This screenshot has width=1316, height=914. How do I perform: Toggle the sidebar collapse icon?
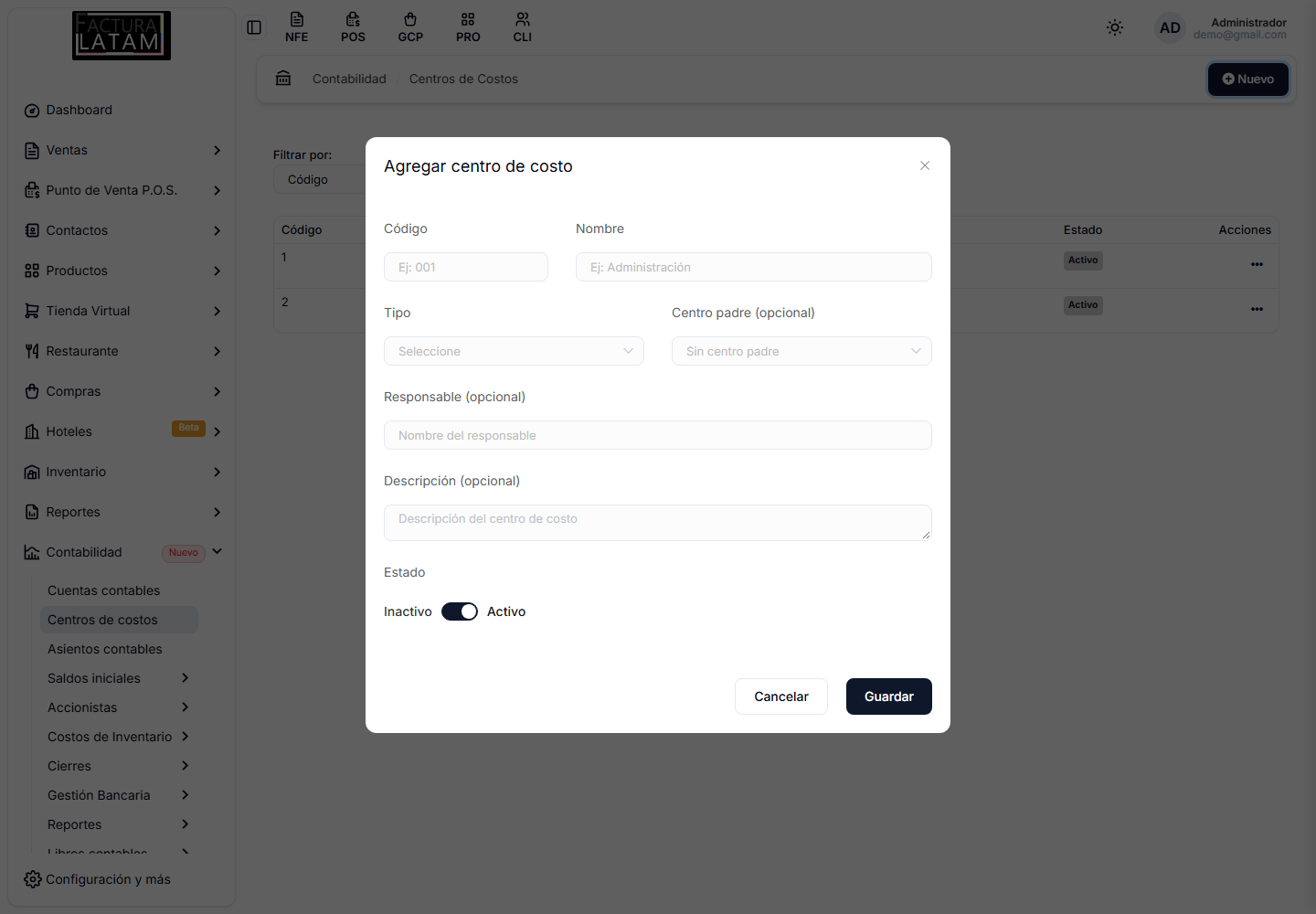[x=254, y=27]
